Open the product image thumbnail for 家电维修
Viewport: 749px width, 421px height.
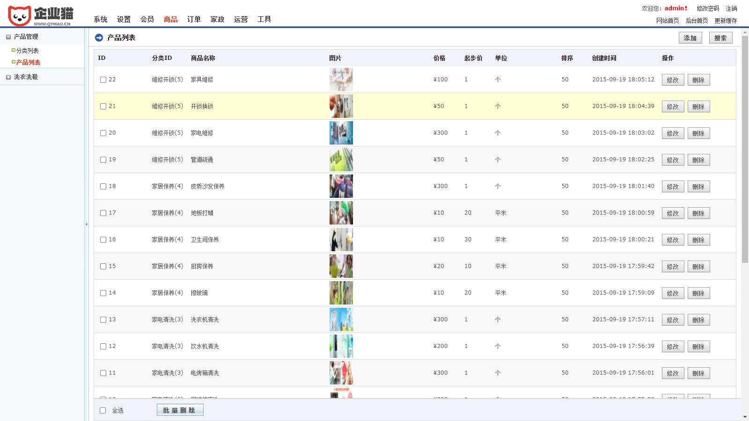click(x=341, y=133)
